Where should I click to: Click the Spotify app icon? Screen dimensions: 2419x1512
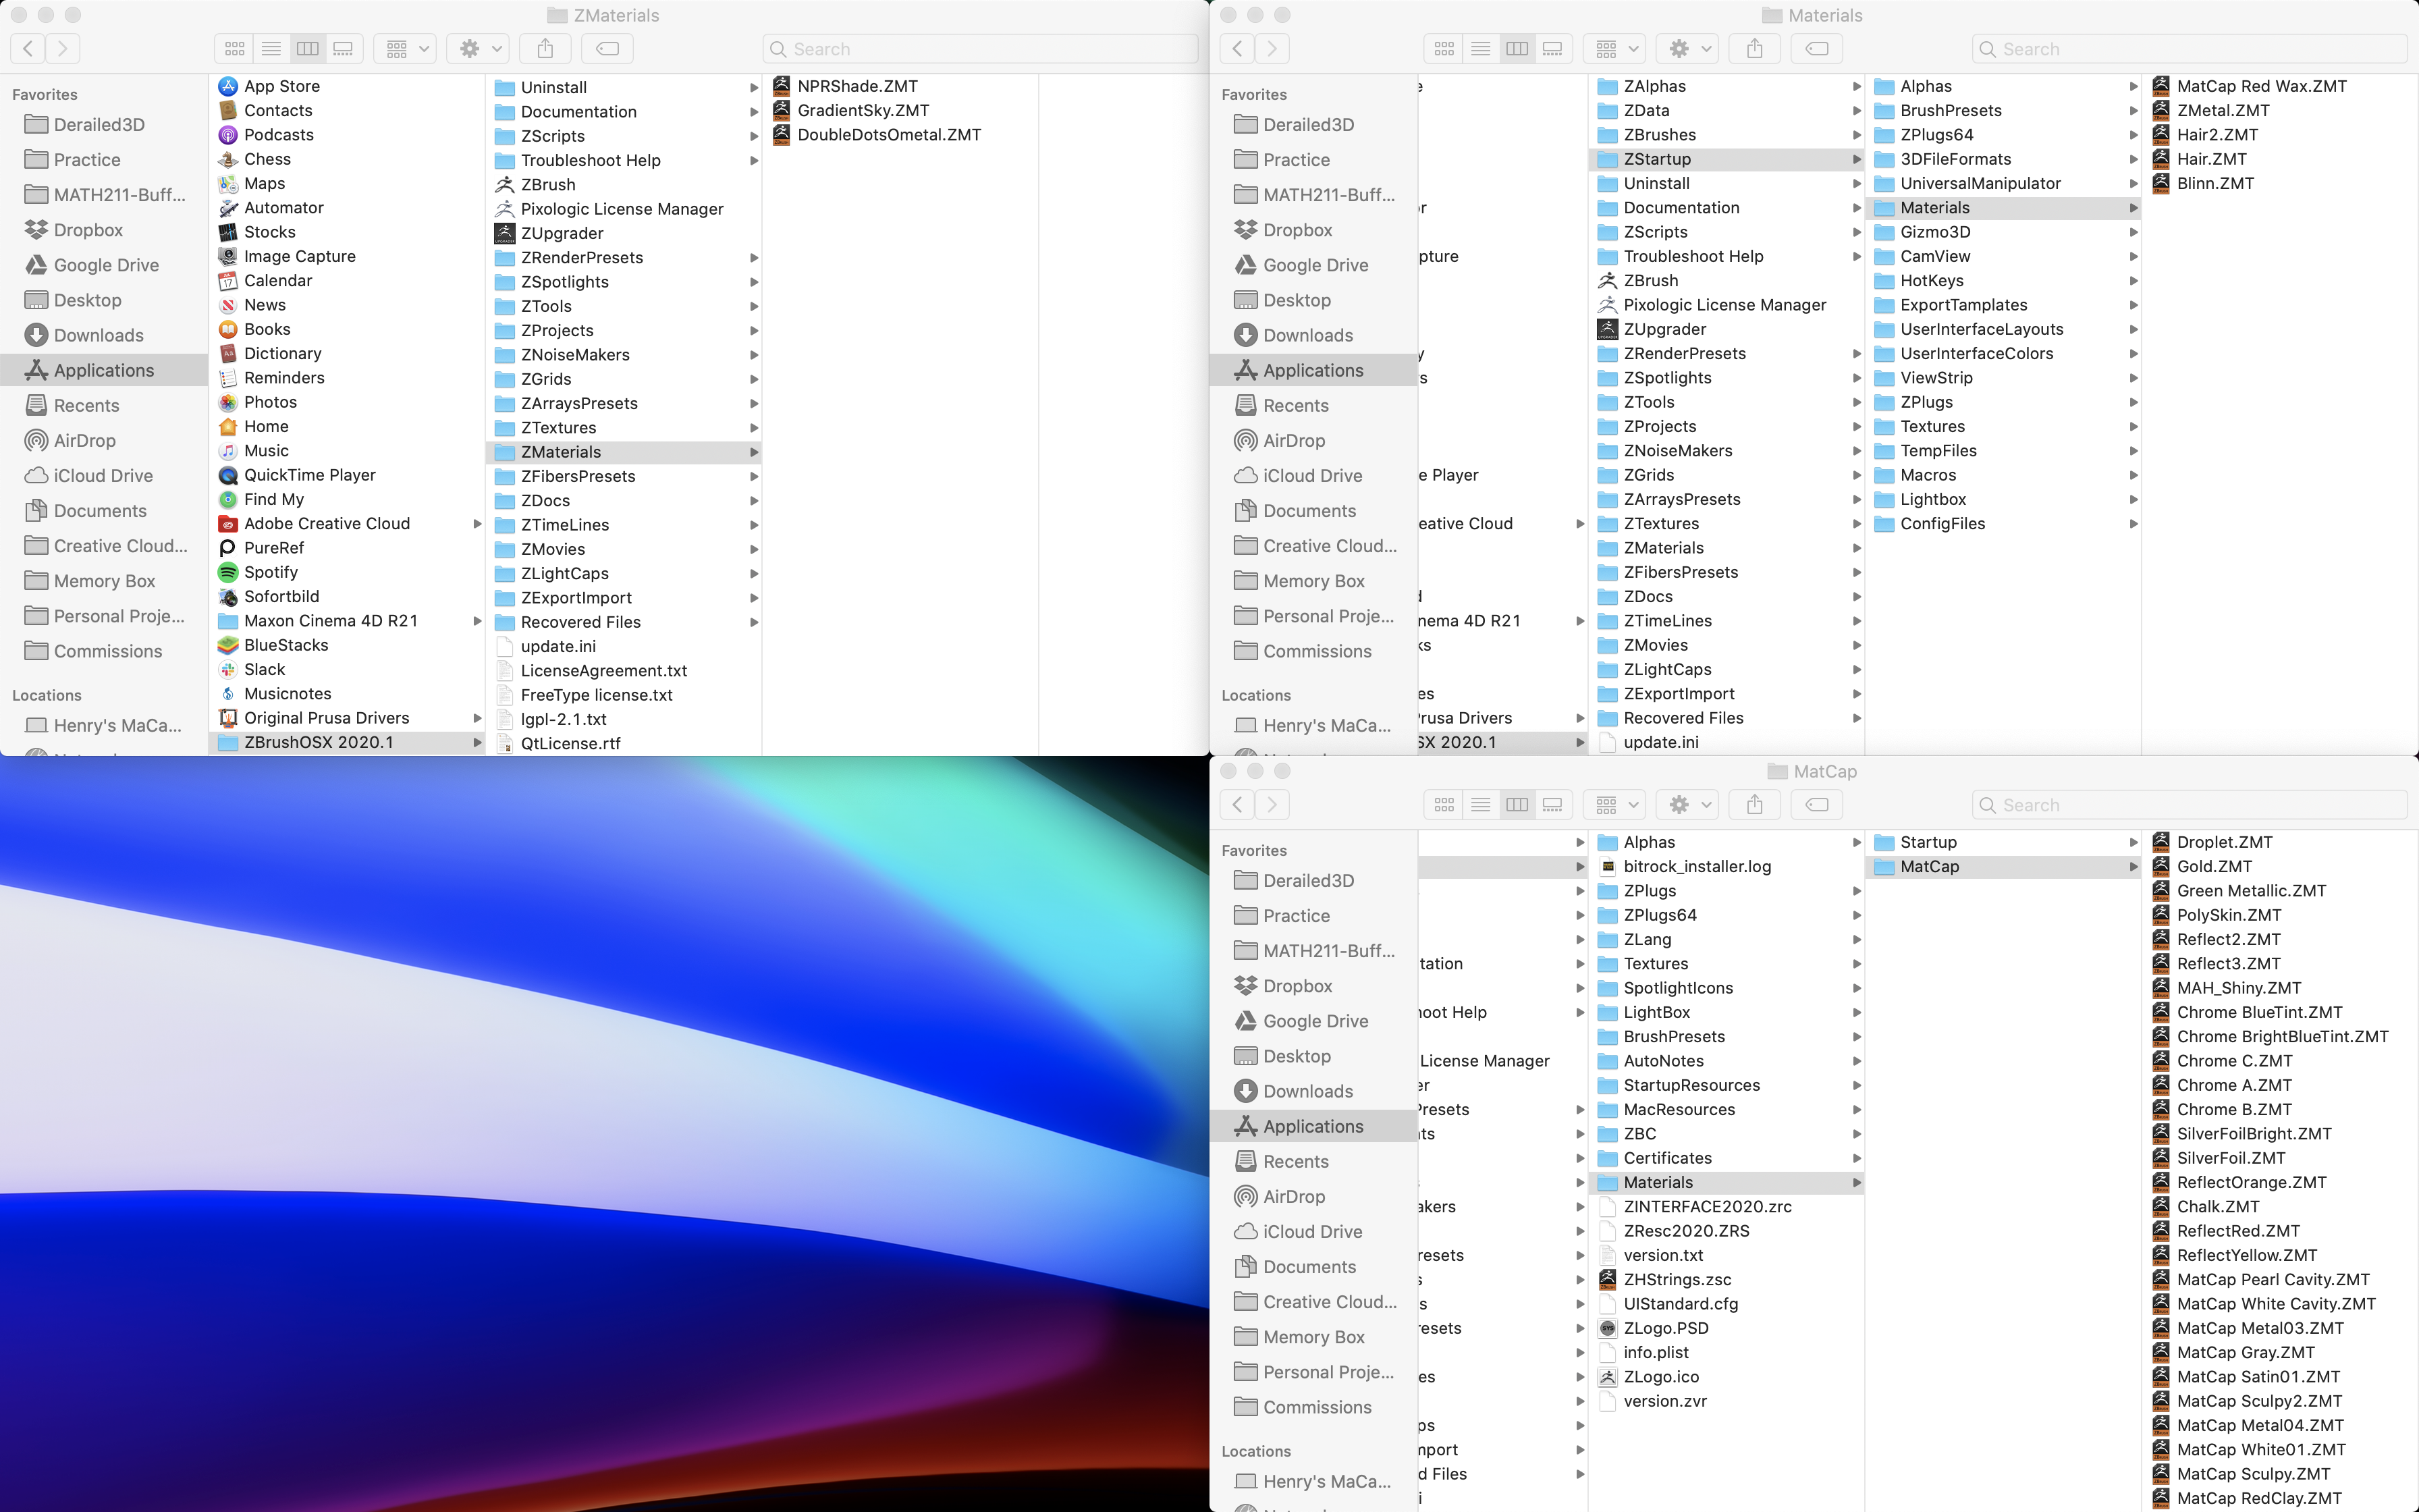(x=228, y=572)
